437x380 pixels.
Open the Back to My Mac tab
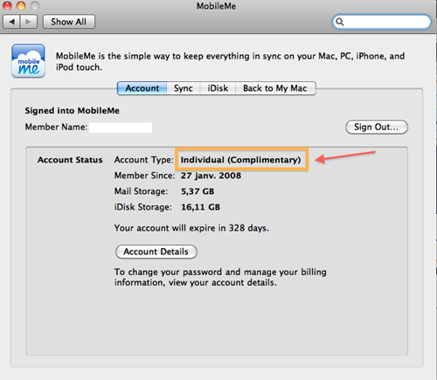click(275, 88)
